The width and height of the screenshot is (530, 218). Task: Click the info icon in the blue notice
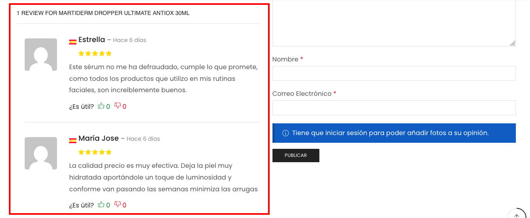click(x=285, y=133)
